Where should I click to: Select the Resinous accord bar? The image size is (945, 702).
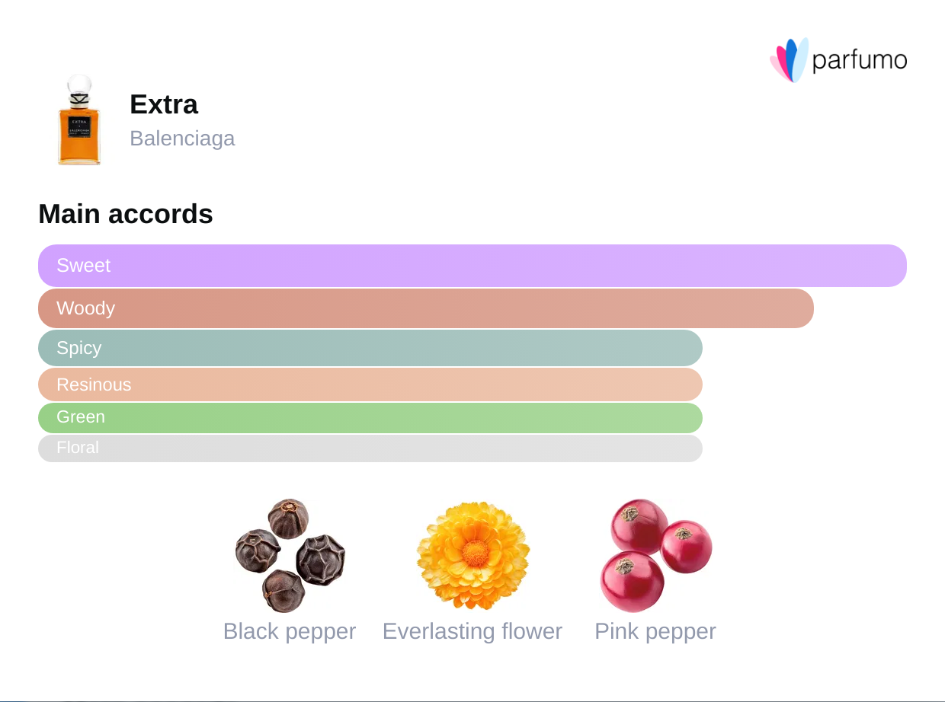[x=370, y=385]
